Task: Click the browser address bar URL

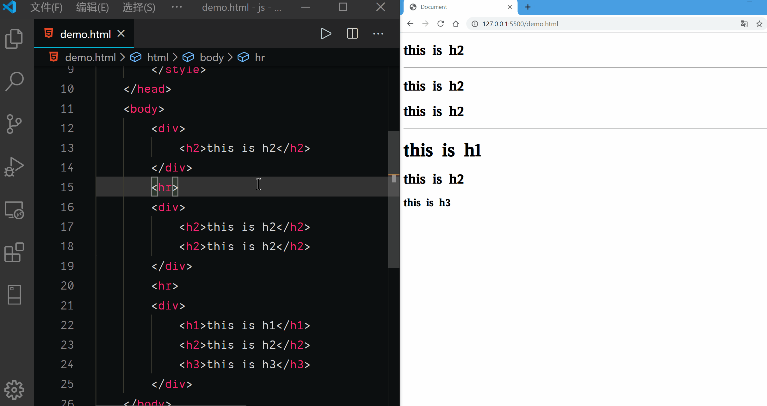Action: pos(520,24)
